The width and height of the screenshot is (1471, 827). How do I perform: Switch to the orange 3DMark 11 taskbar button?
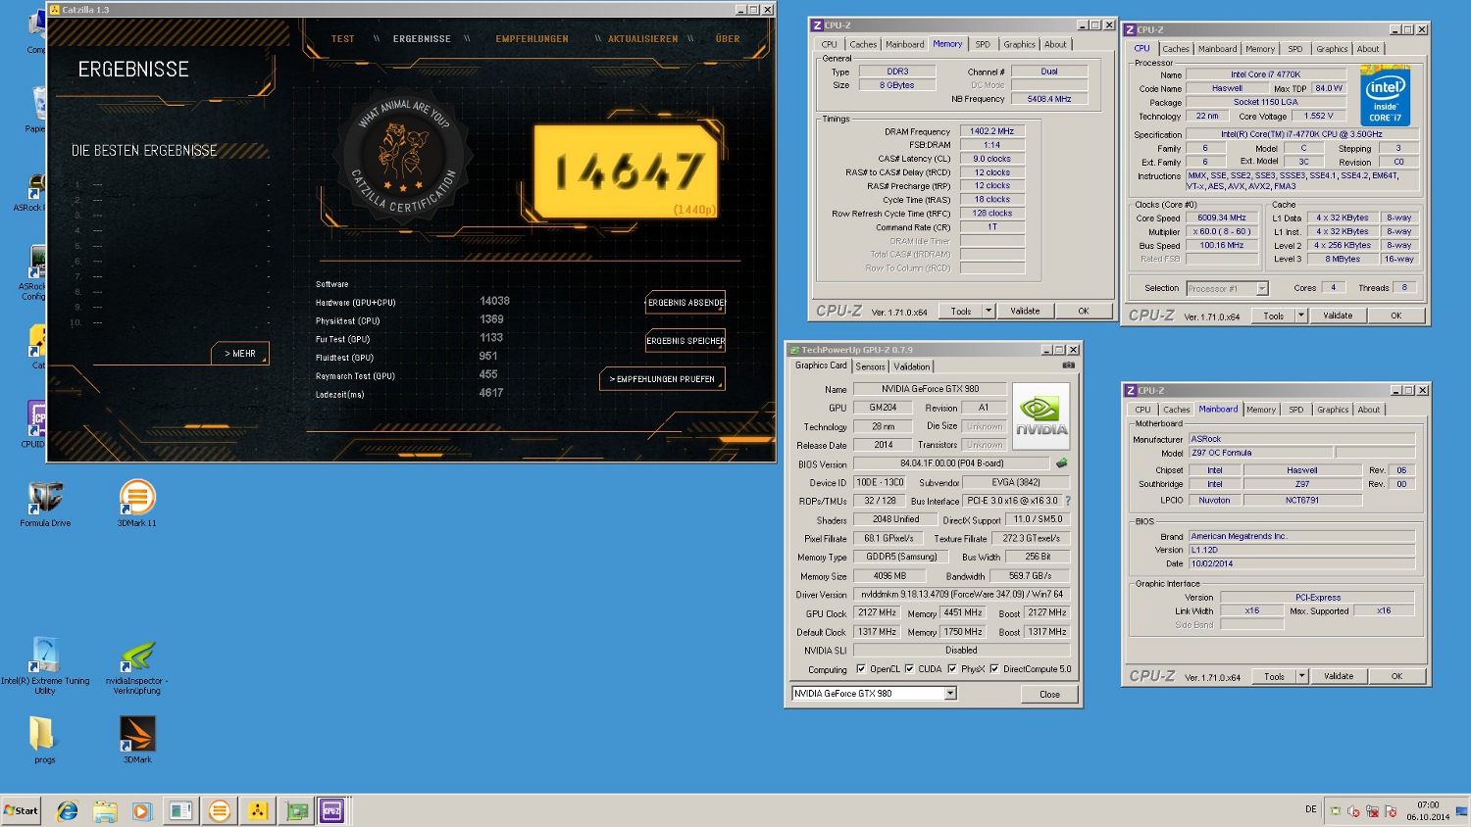(220, 811)
